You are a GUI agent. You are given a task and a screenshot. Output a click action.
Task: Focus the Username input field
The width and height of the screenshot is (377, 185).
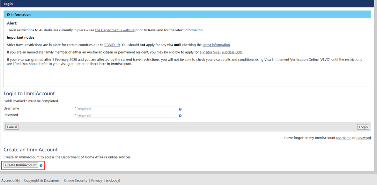click(x=127, y=108)
